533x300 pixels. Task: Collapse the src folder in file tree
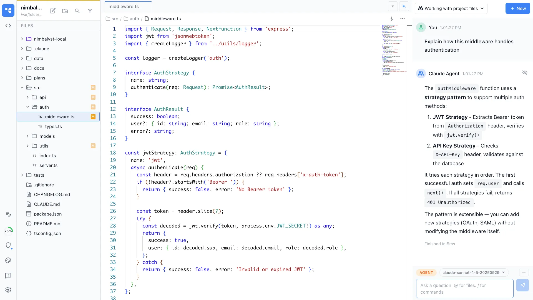[22, 87]
